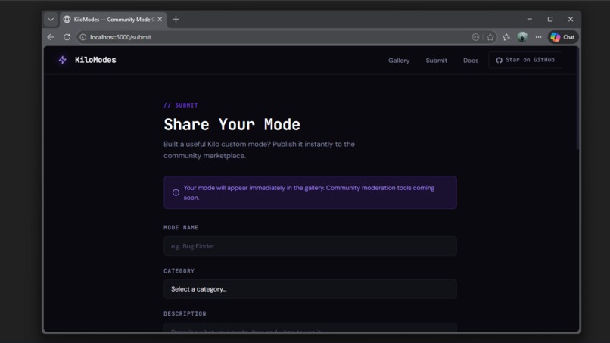Image resolution: width=610 pixels, height=343 pixels.
Task: Click the Share Your Mode heading
Action: (232, 125)
